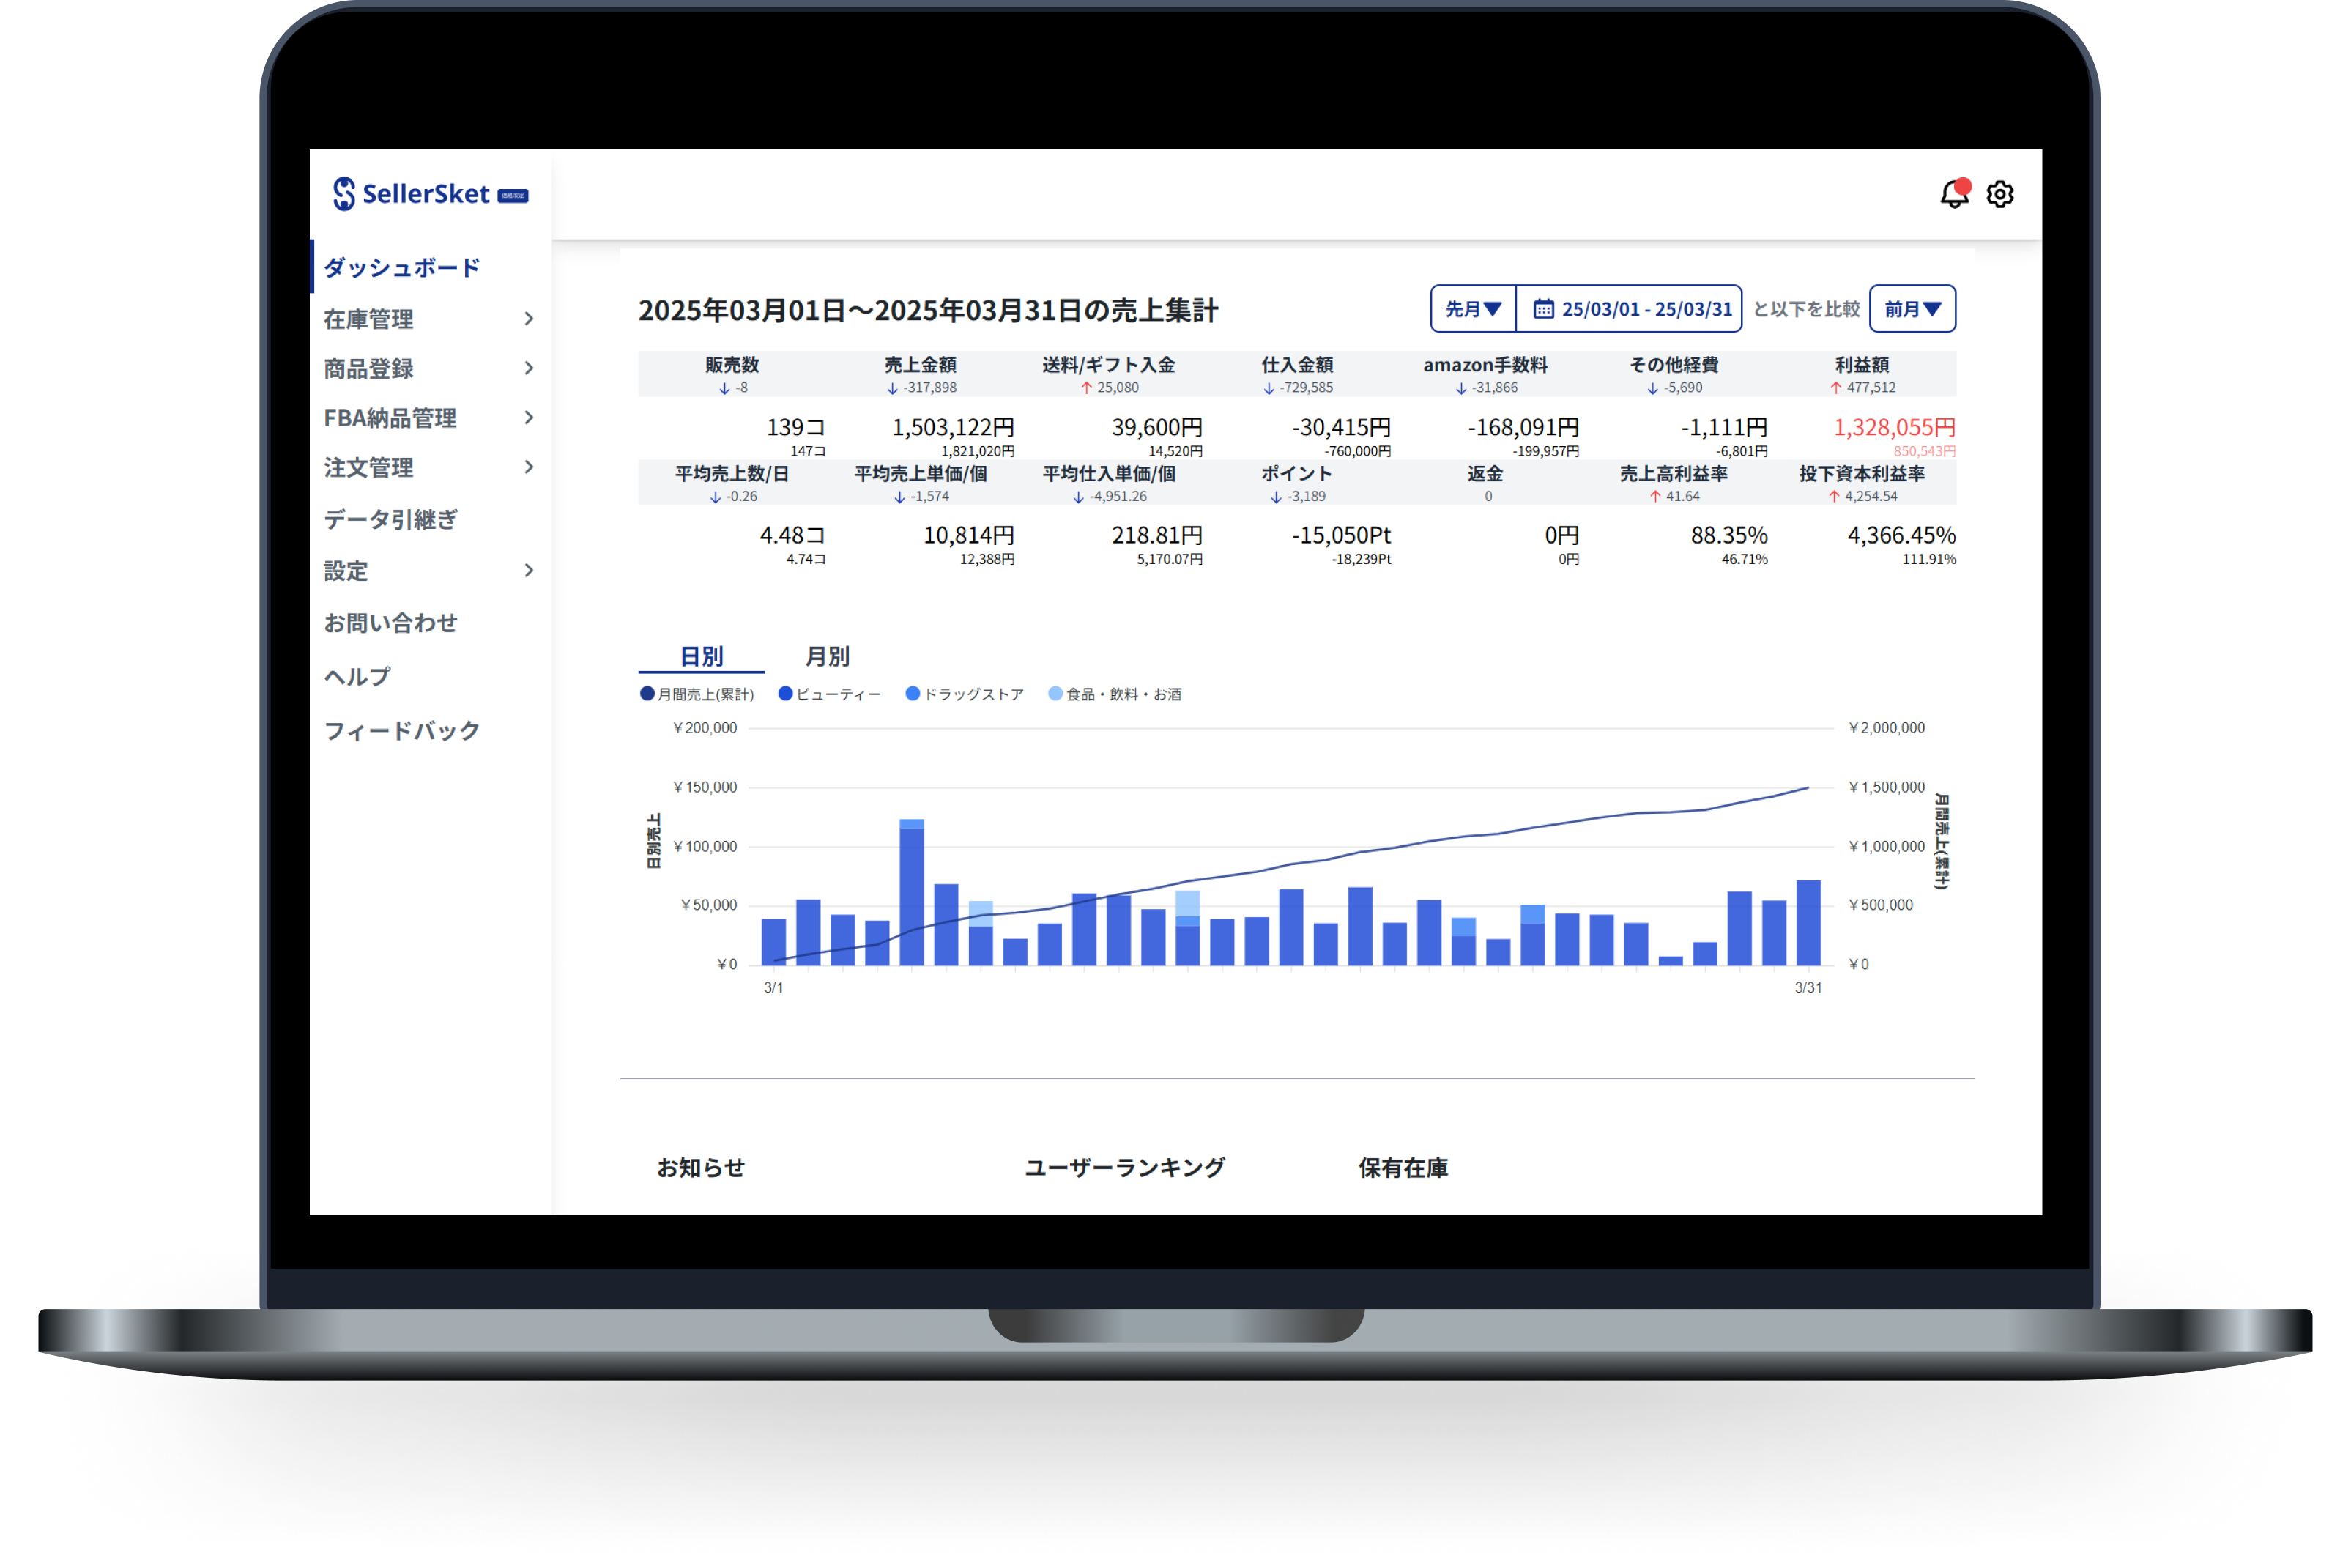
Task: Open the settings gear icon
Action: [1999, 194]
